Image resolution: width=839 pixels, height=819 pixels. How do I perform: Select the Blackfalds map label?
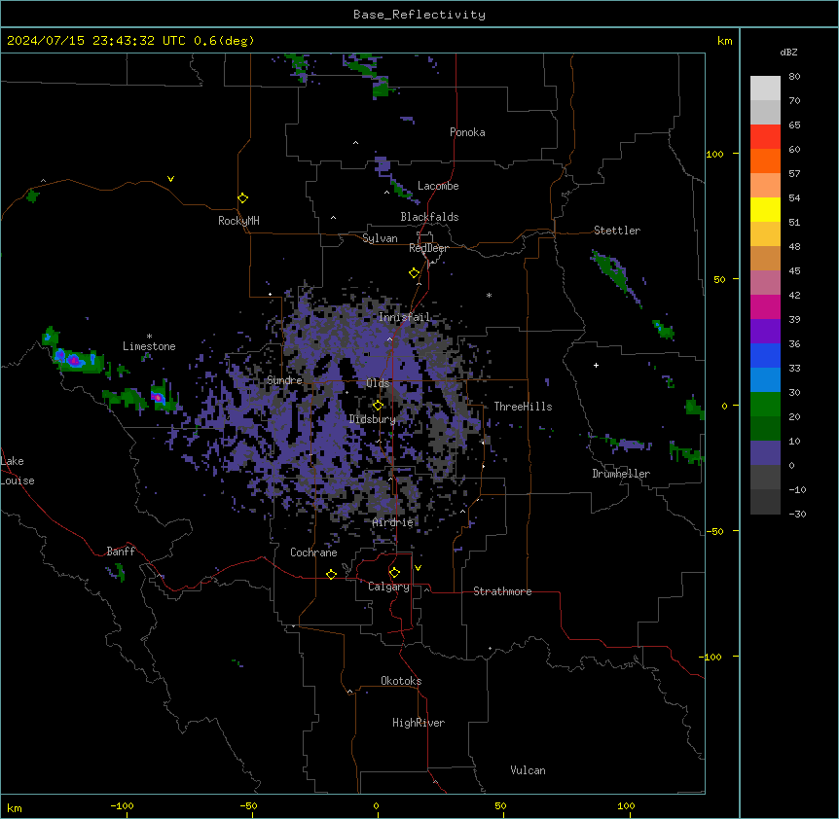tap(429, 217)
